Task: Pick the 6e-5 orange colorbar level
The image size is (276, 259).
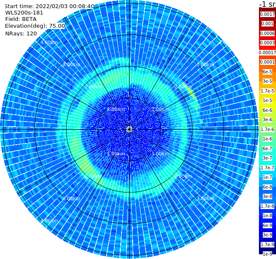Action: point(267,72)
